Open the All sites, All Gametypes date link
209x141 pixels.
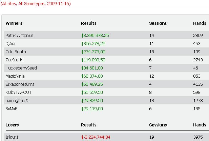36,3
